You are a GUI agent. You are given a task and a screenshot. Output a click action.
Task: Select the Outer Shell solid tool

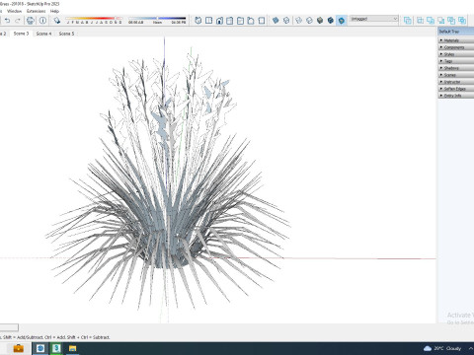pos(408,21)
